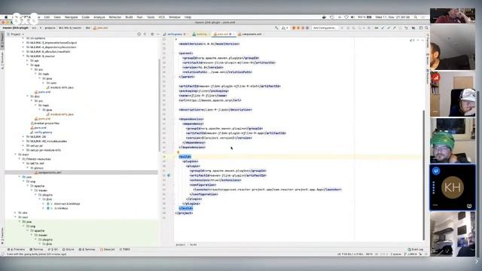
Task: Click gutter icon beside maven-jlink-plugin artifactId line
Action: (x=169, y=175)
